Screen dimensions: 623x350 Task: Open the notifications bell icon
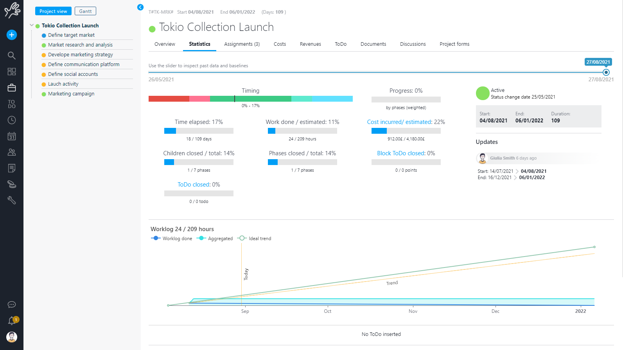click(x=12, y=321)
